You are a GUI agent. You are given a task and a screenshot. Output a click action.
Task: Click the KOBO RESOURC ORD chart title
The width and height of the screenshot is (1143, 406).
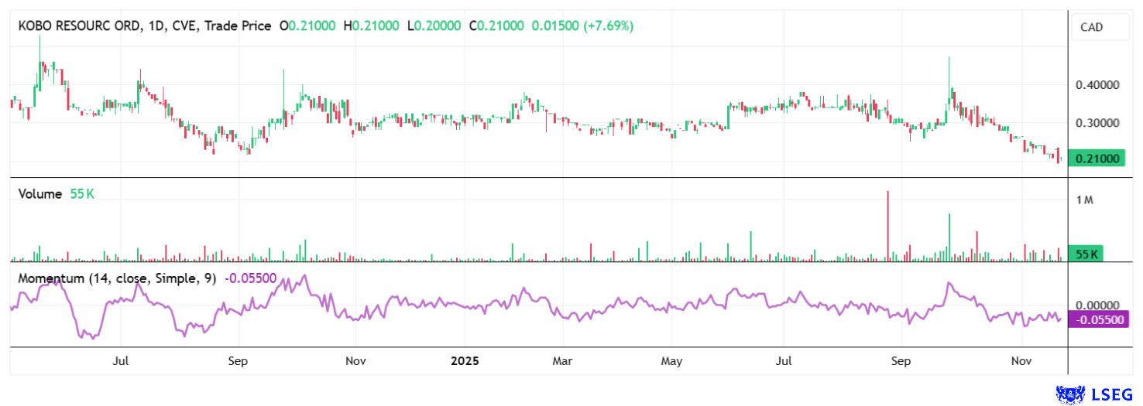(x=81, y=26)
